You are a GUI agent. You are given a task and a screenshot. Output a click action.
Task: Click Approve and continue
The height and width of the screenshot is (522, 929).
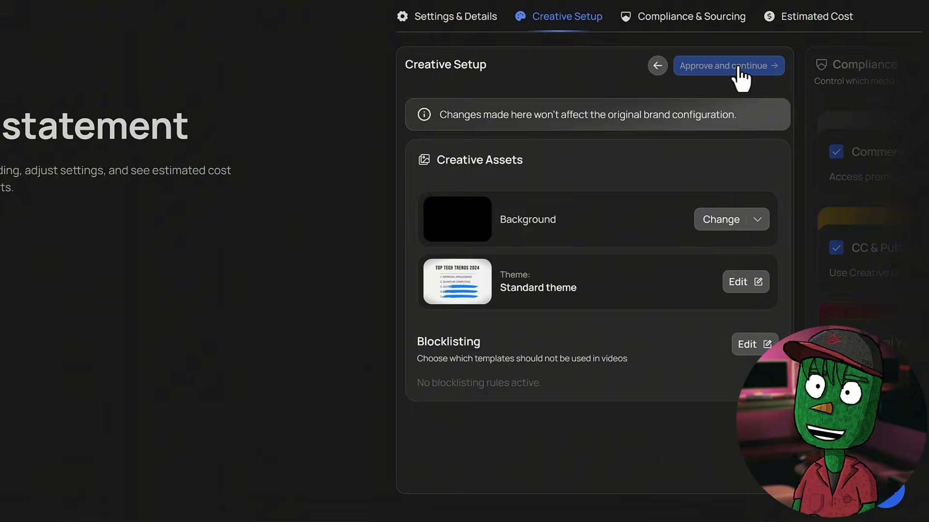(729, 66)
